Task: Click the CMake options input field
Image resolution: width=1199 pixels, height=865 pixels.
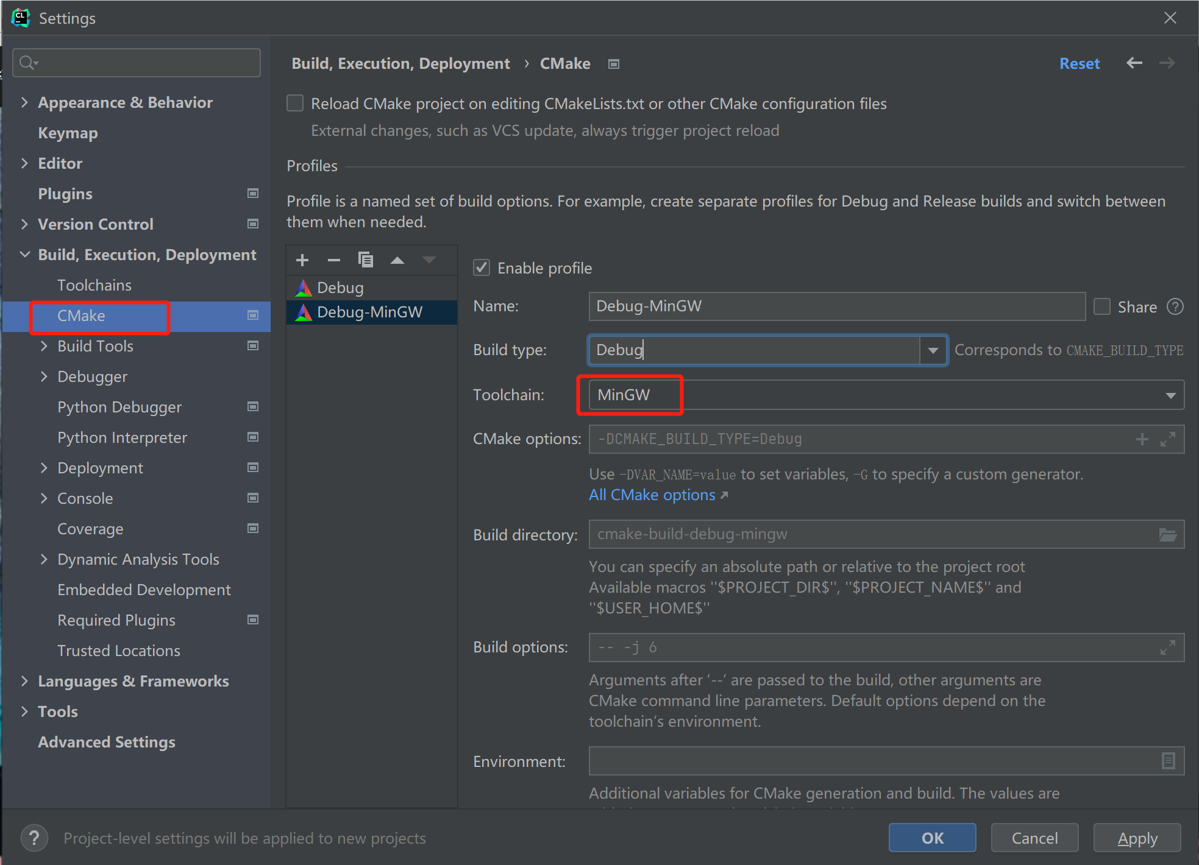Action: (x=886, y=439)
